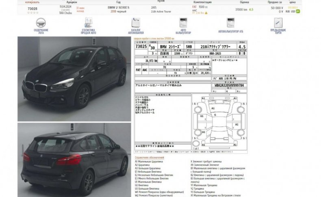321x197 pixels.
Task: Open the rear view photo of the BMW
Action: 74,160
